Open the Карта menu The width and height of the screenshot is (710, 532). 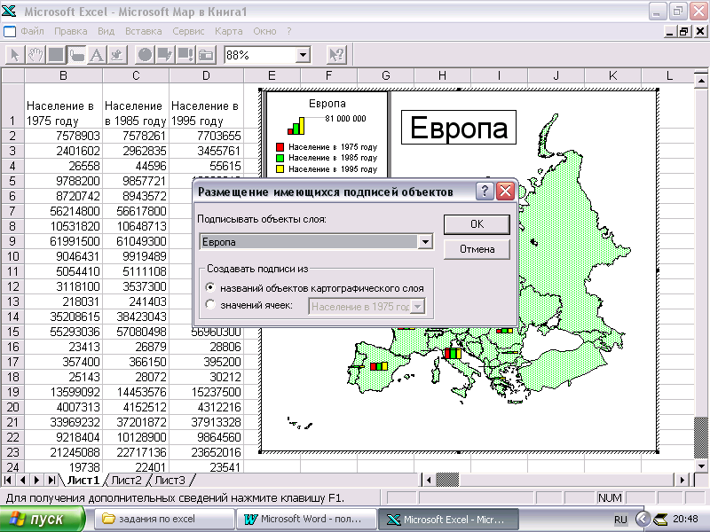(229, 31)
